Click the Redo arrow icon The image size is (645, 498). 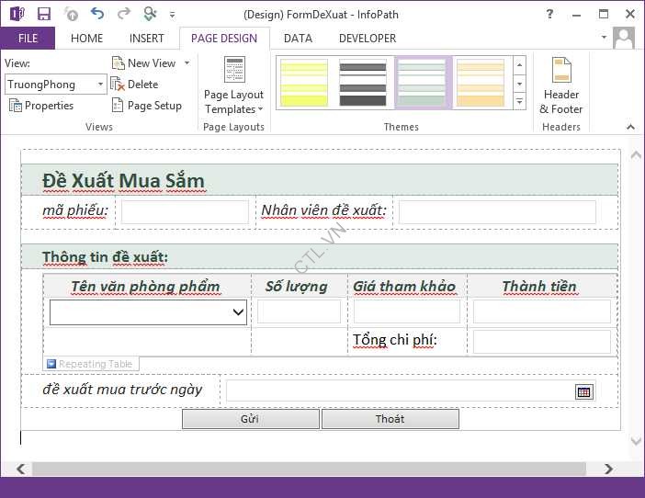click(x=123, y=15)
